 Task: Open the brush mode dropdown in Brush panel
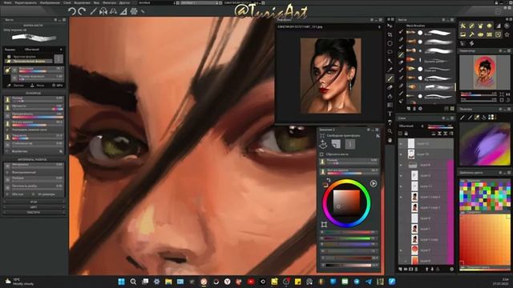point(43,50)
